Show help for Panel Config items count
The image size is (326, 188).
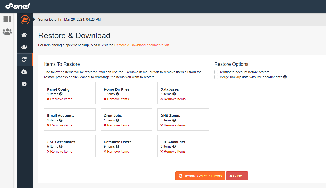61,94
